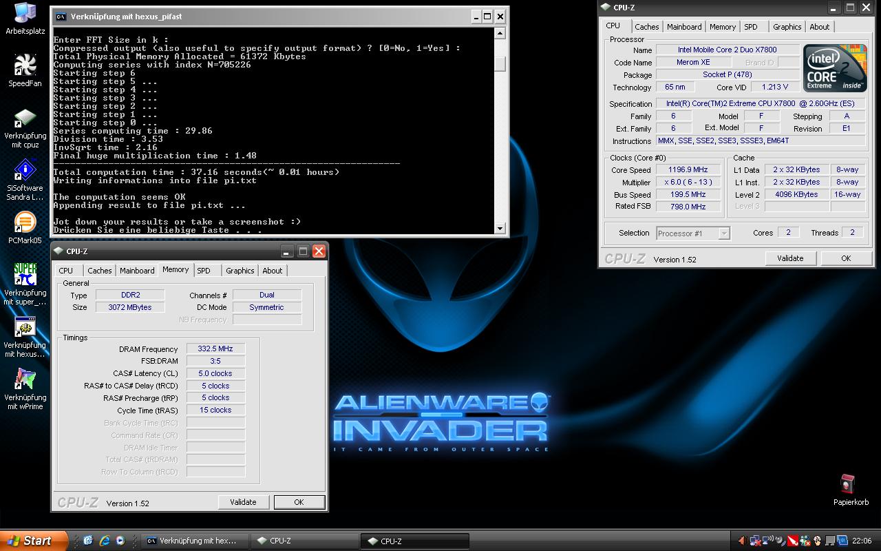Click the Core Speed 1196.9 MHz field

[688, 169]
